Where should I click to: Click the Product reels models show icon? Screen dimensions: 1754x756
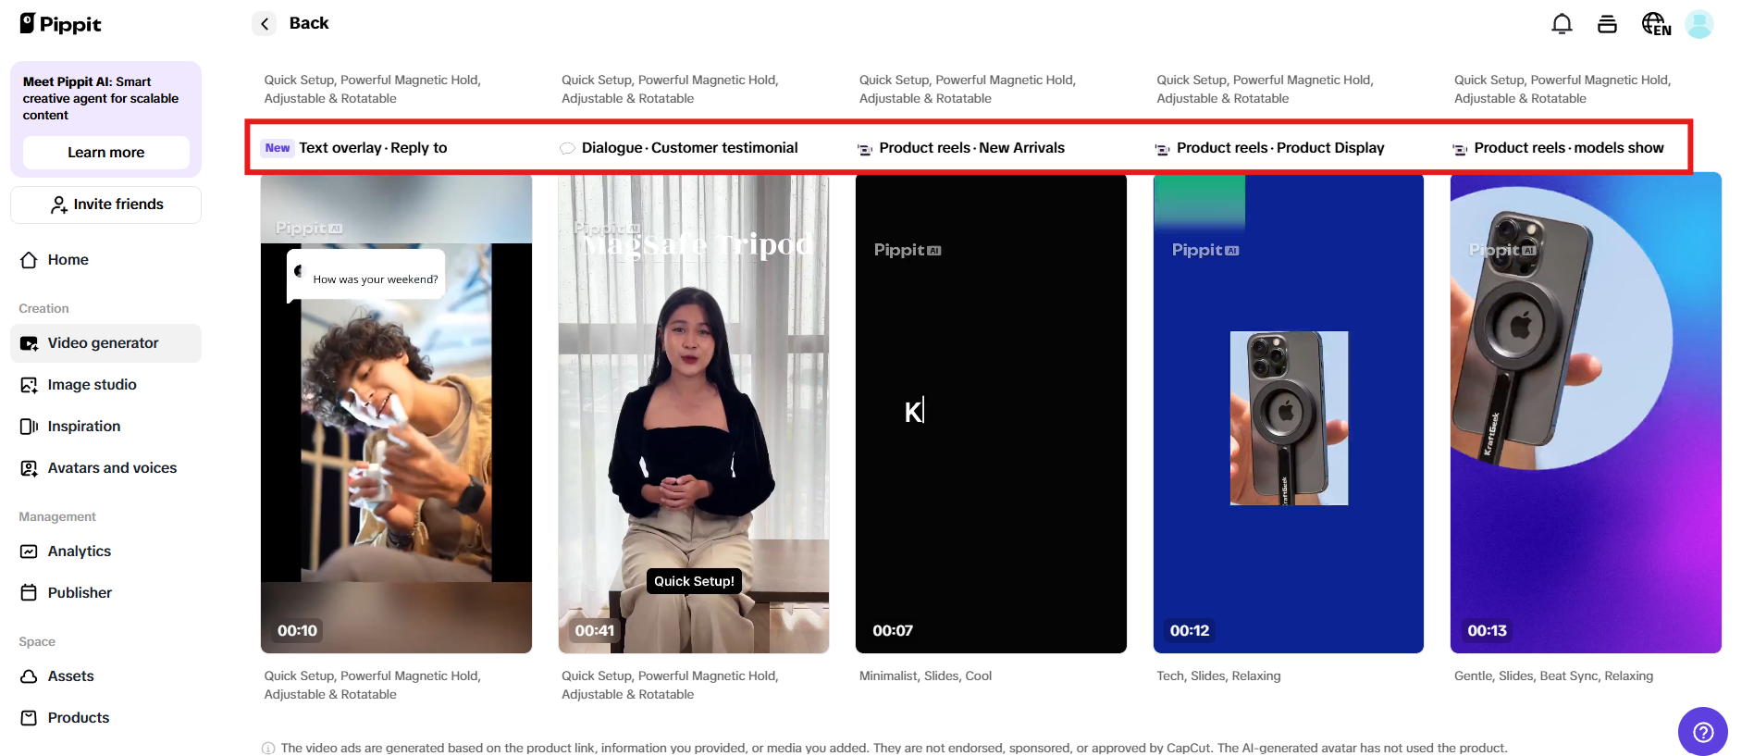[1460, 149]
